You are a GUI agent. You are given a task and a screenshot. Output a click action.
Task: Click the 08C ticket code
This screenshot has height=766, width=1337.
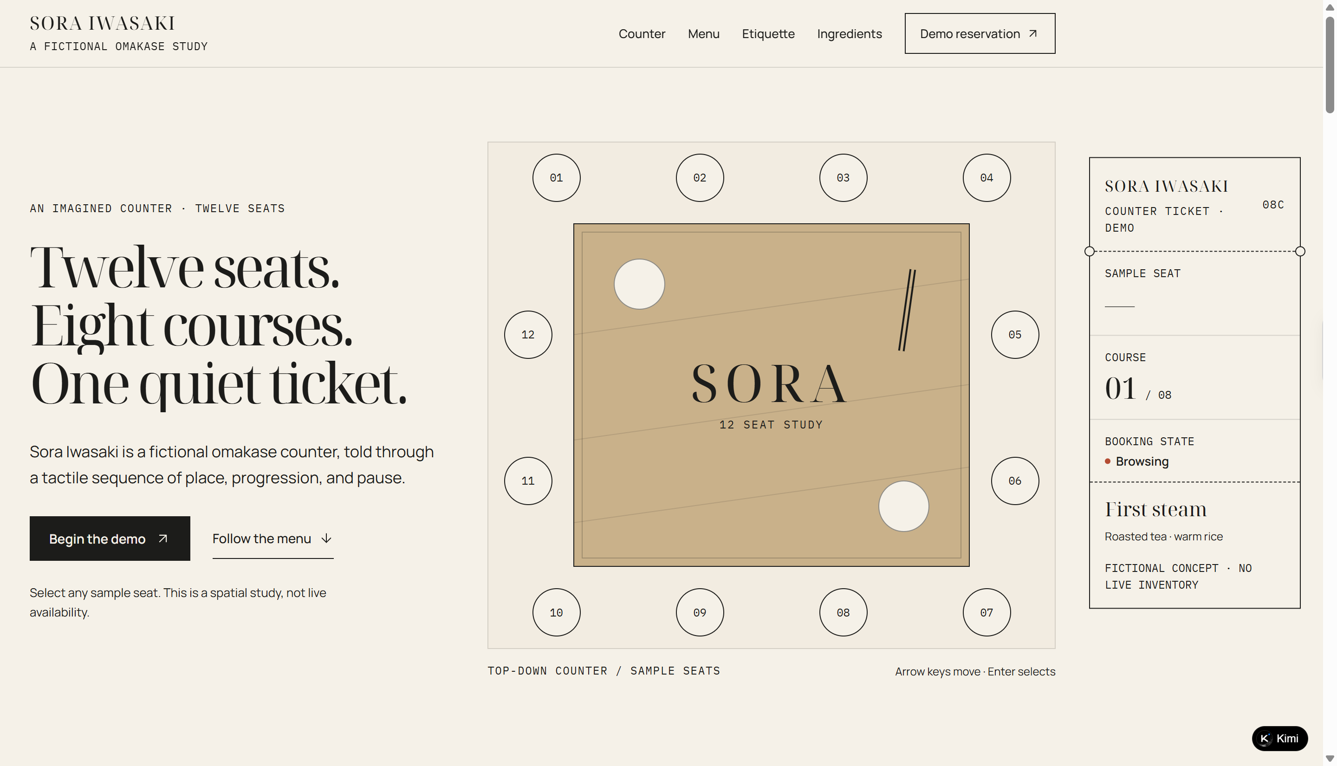tap(1273, 205)
